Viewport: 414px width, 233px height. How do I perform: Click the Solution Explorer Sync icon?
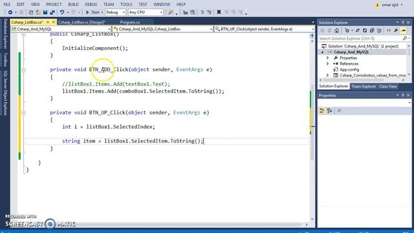[358, 30]
